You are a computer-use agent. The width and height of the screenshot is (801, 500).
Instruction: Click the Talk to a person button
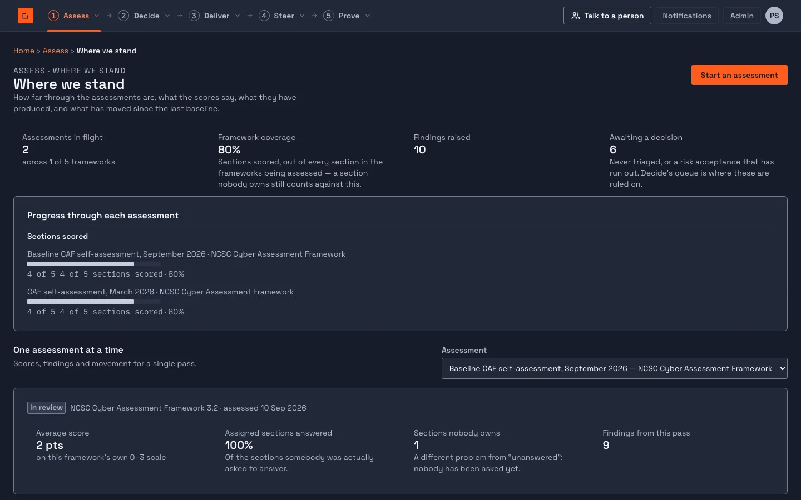click(607, 16)
